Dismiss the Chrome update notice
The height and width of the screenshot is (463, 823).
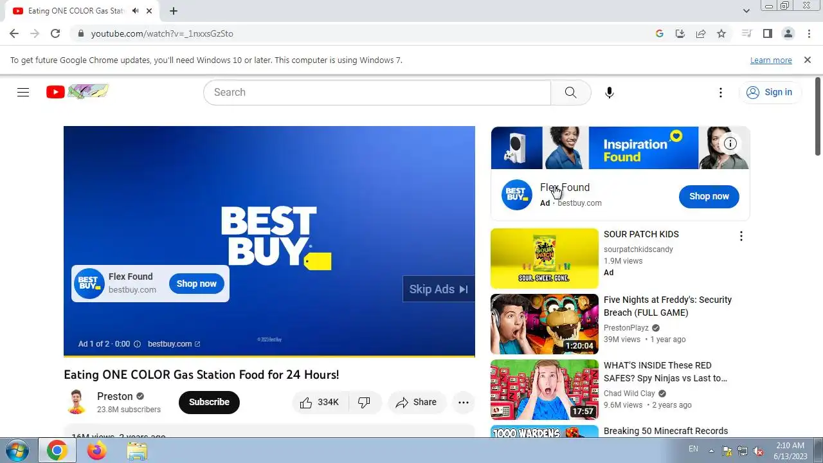808,60
